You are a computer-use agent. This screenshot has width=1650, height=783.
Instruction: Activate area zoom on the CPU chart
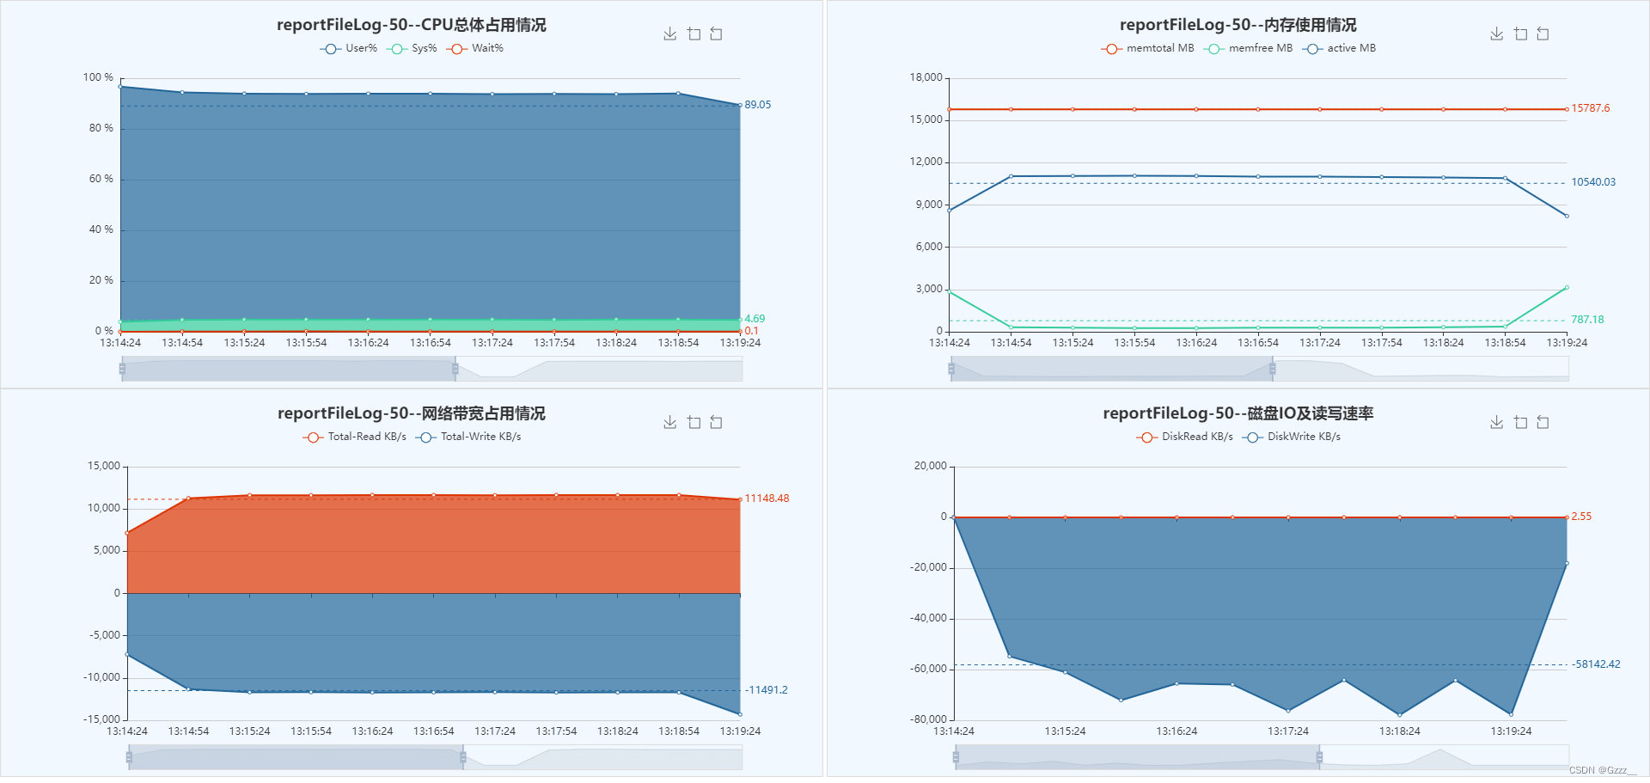point(694,34)
